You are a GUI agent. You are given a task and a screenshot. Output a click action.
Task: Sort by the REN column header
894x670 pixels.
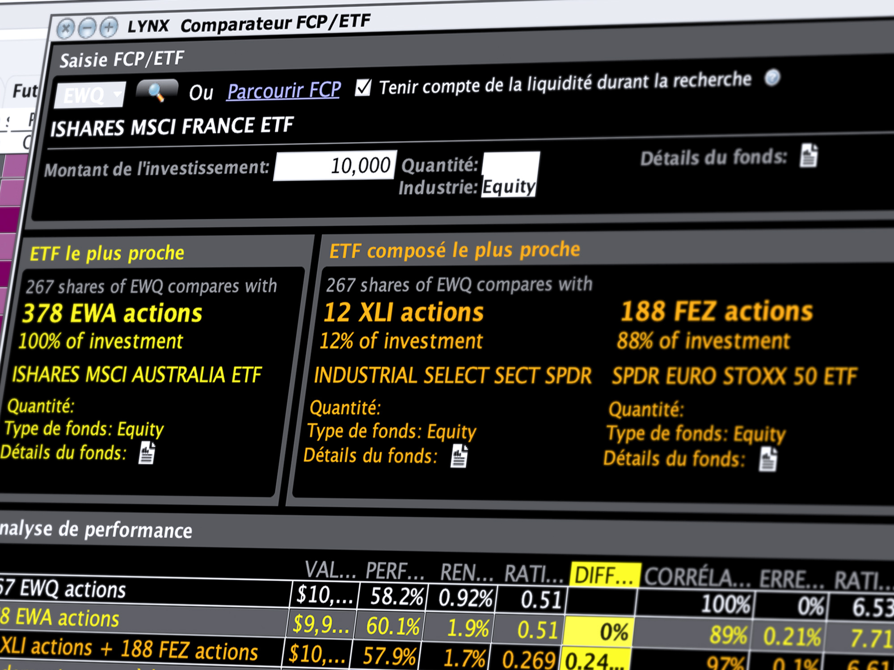point(467,573)
